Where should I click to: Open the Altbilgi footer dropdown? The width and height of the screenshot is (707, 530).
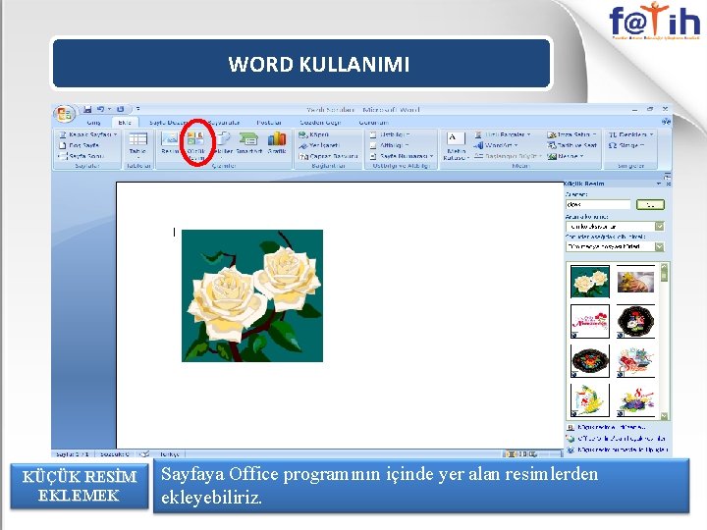pos(389,145)
